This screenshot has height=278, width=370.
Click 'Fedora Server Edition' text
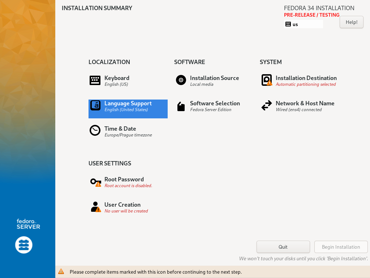click(x=211, y=110)
